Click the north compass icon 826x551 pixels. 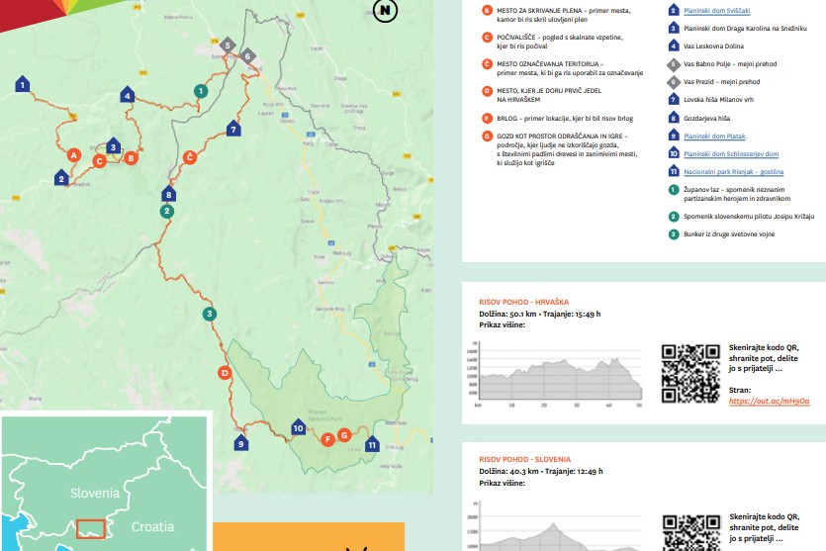click(383, 11)
